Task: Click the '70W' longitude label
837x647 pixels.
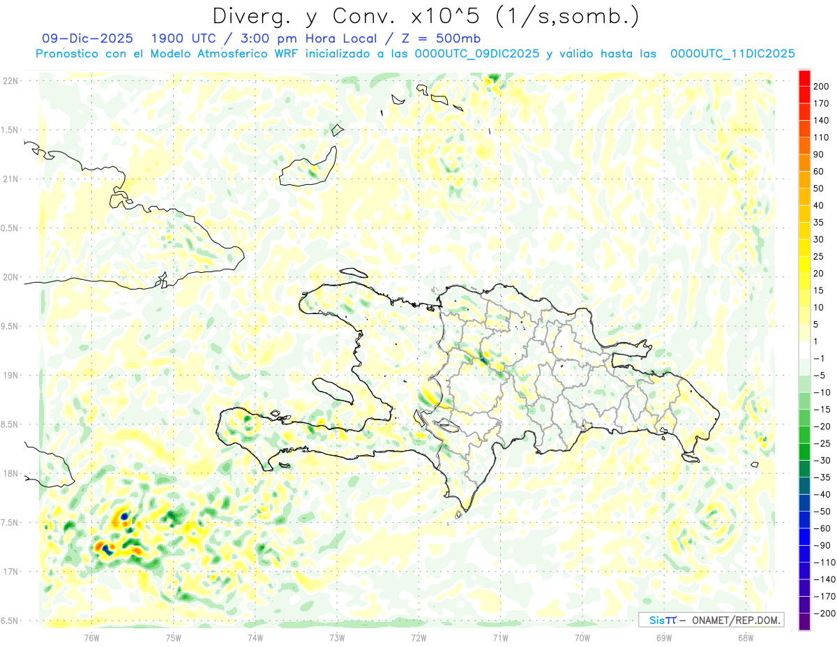Action: click(x=582, y=637)
